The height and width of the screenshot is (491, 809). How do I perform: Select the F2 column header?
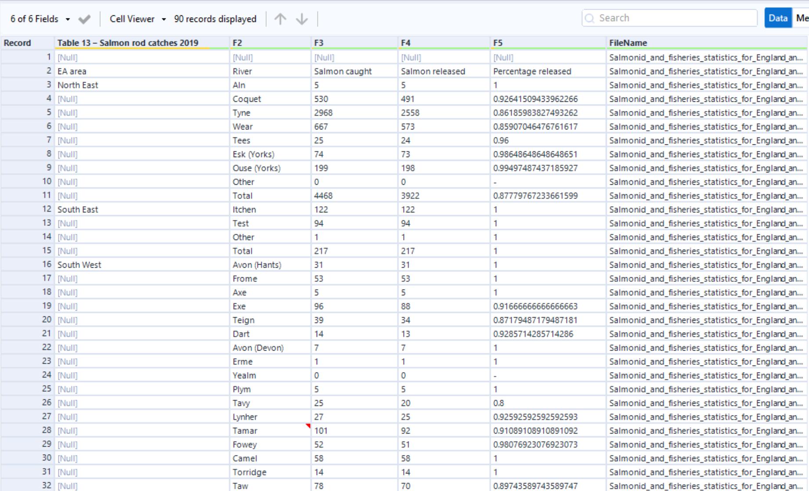coord(238,43)
